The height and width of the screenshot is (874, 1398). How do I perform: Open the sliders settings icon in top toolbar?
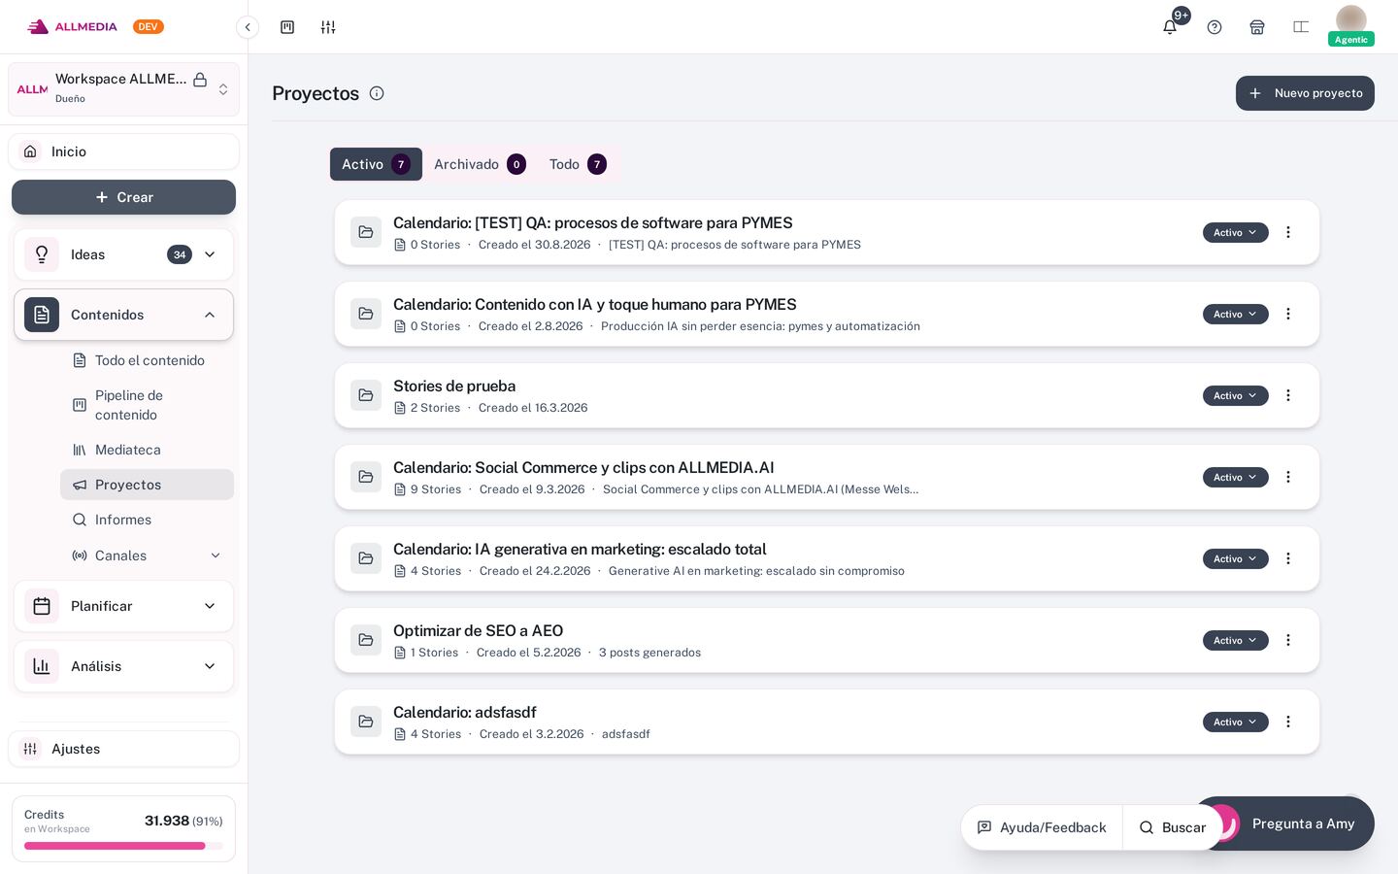coord(328,27)
